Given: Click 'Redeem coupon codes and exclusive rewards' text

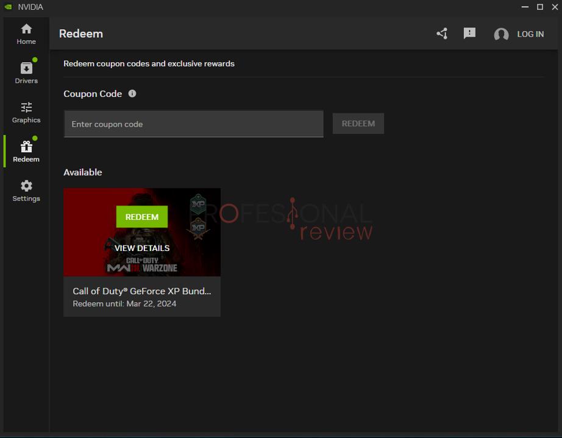Looking at the screenshot, I should [149, 64].
